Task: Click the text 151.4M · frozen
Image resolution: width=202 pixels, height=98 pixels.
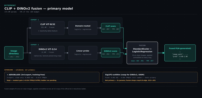Action: tap(48, 27)
